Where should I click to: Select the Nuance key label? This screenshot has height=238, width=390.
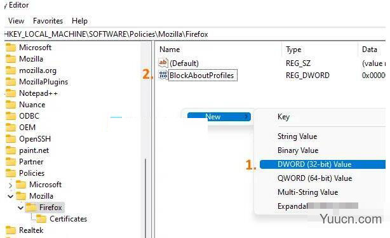tap(32, 105)
